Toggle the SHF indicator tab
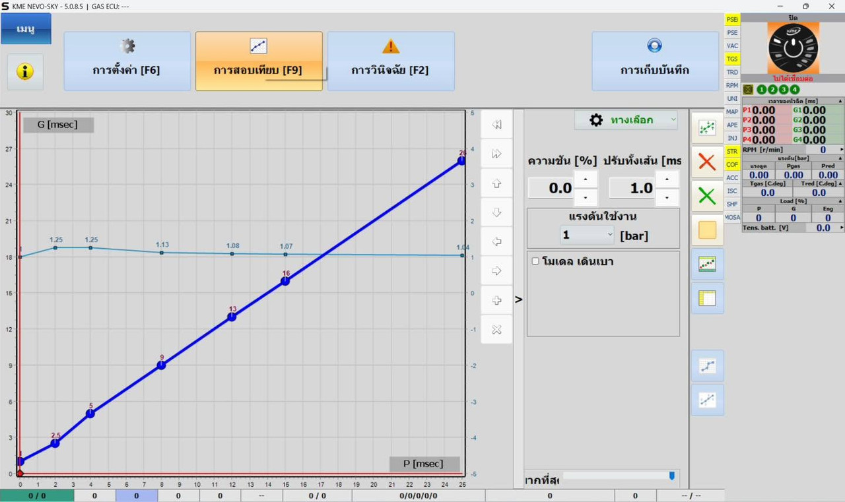Screen dimensions: 845x502 [x=732, y=204]
